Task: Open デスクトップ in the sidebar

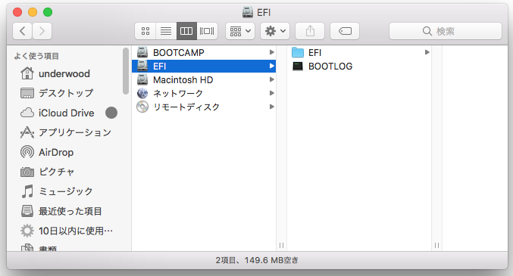Action: [x=57, y=93]
